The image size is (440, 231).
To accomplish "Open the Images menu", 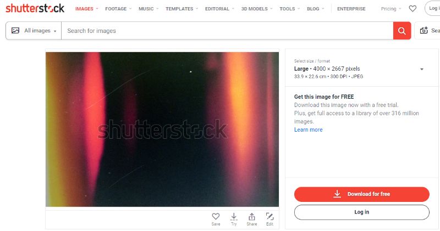I will (87, 9).
